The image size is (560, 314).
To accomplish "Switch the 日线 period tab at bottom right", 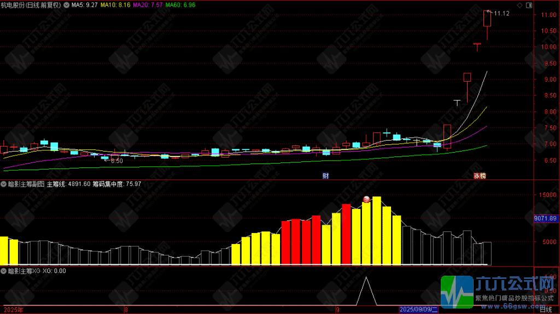I will tap(546, 310).
